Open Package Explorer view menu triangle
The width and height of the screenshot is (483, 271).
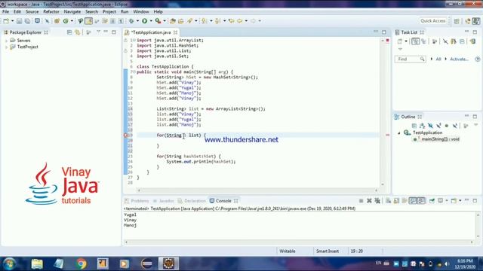coord(98,32)
